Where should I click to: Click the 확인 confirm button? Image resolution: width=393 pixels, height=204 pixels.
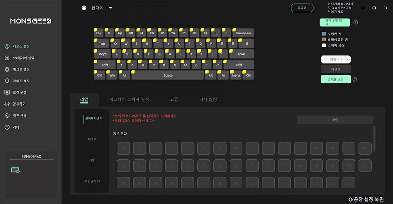click(x=335, y=120)
